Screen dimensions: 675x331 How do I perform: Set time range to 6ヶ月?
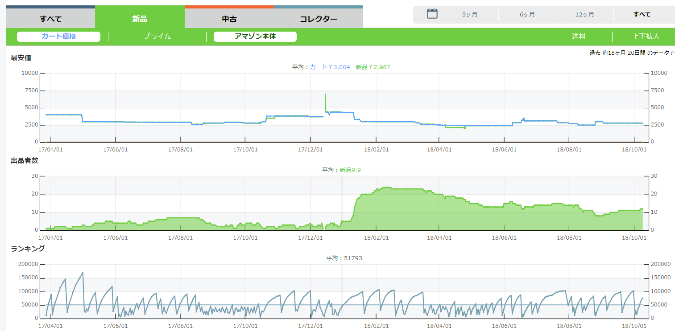pos(527,14)
